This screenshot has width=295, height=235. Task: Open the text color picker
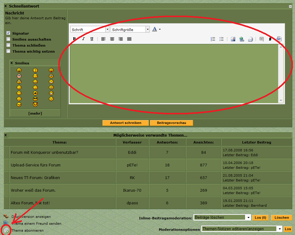pyautogui.click(x=156, y=29)
